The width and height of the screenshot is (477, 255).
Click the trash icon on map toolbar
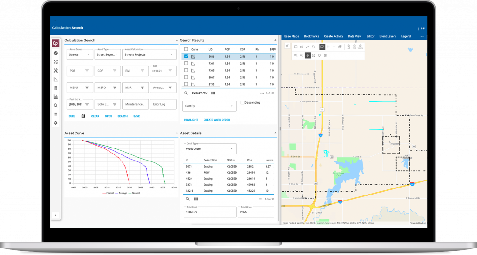click(325, 55)
